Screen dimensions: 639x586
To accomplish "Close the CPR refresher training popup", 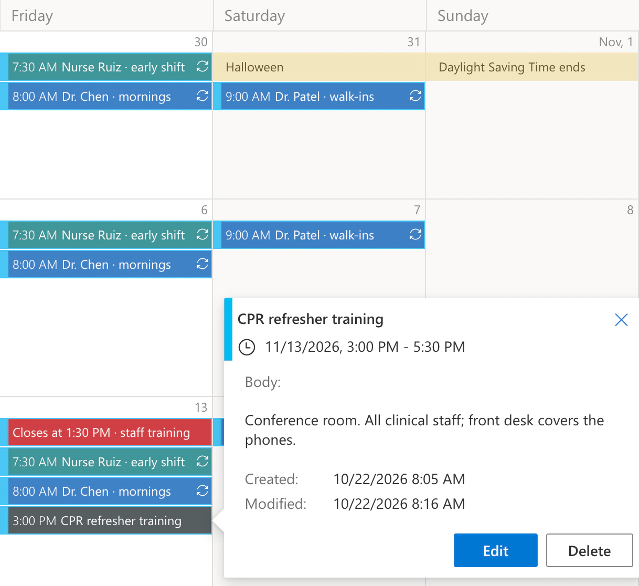I will click(x=621, y=320).
